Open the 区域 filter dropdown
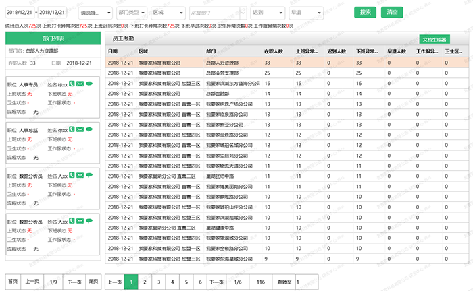 [x=168, y=13]
